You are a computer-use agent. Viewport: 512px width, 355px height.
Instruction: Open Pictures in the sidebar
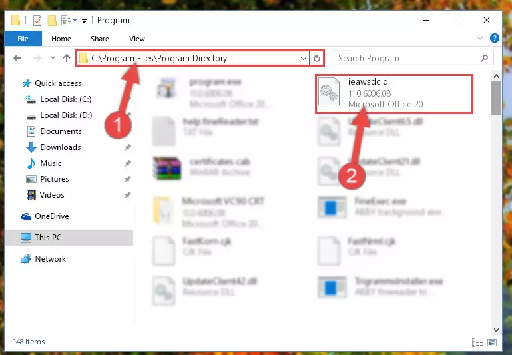coord(55,179)
